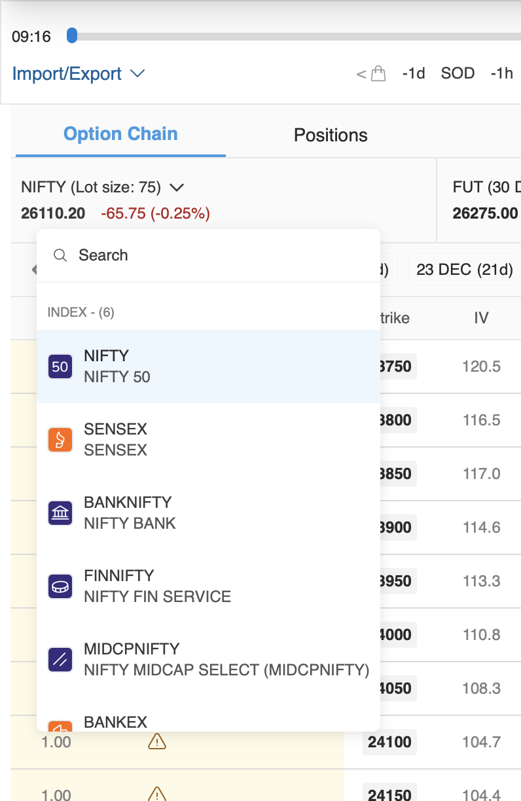Click warning triangle beside strike 24100

pos(157,741)
